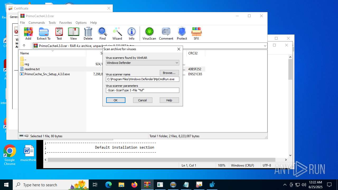Click Help in scan dialog
Screen dimensions: 338x190
coord(169,100)
